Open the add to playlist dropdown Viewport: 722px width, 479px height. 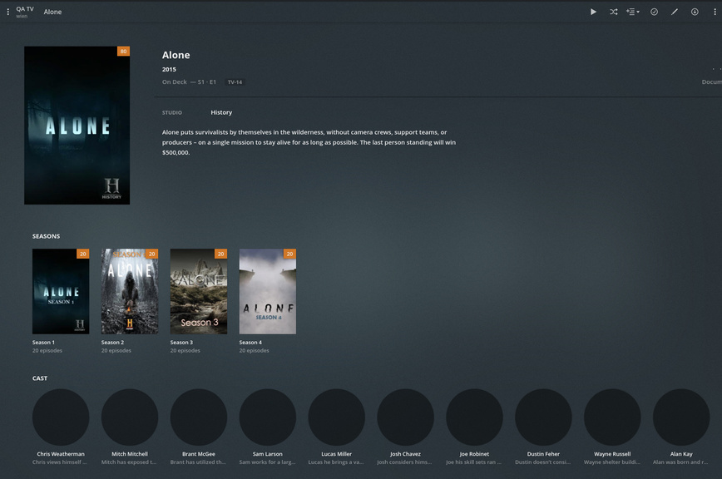[633, 12]
